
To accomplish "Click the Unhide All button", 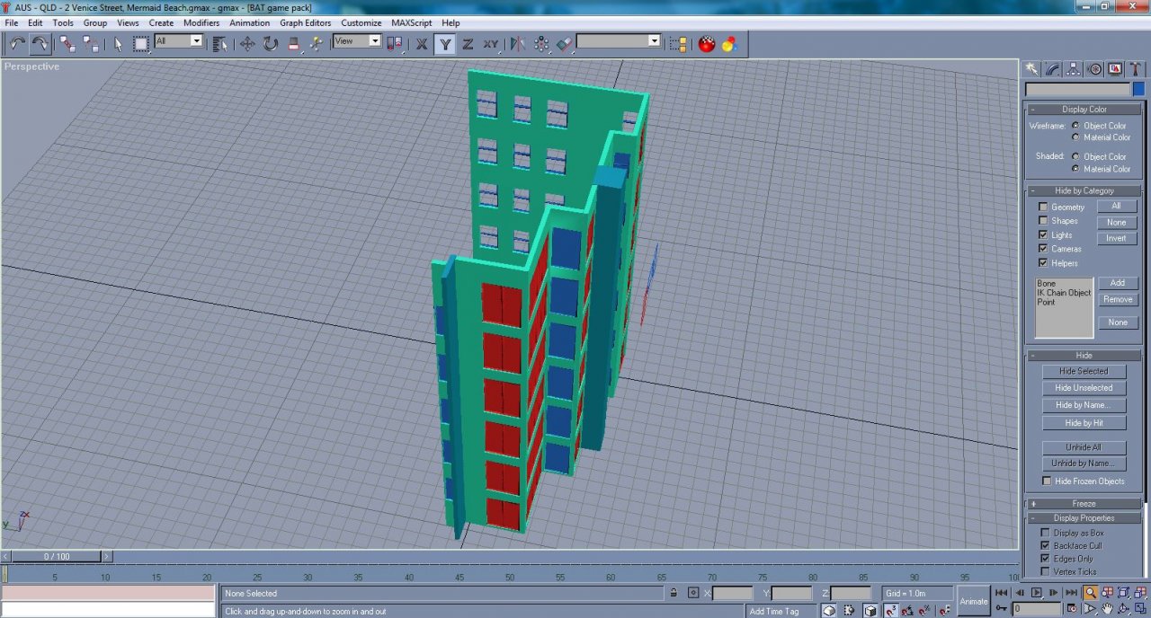I will 1084,447.
